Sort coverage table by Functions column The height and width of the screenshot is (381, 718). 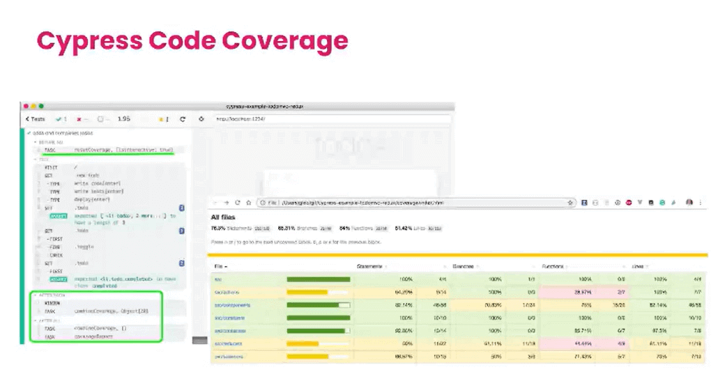(555, 266)
